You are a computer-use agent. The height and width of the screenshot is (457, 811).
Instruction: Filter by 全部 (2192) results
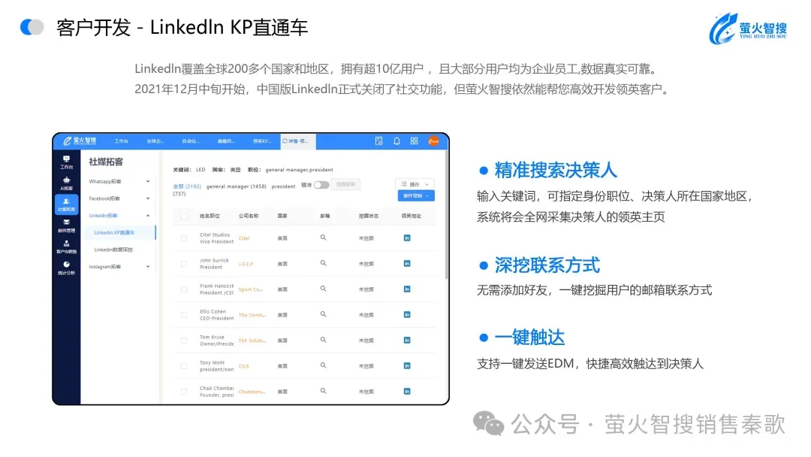point(187,186)
